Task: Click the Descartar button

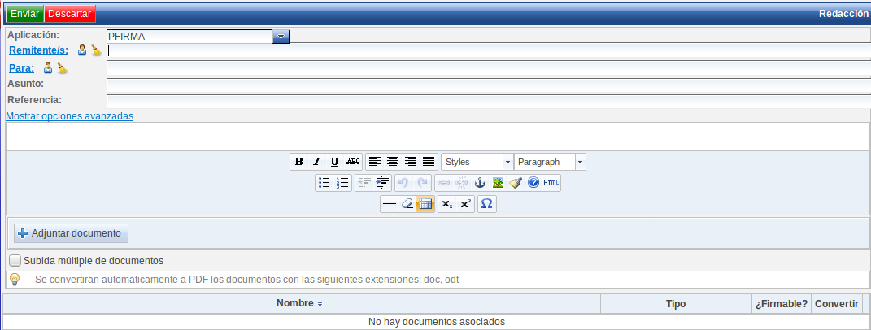Action: pyautogui.click(x=70, y=13)
